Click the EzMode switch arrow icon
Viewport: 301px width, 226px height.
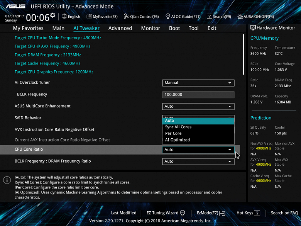tap(223, 213)
